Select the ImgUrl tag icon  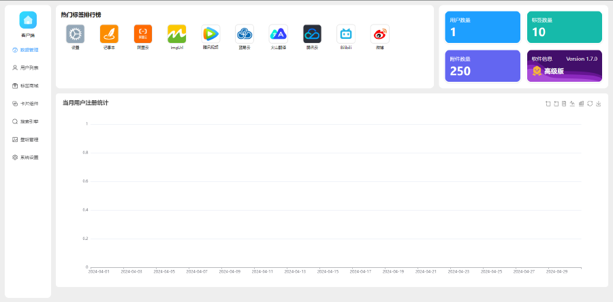click(x=177, y=33)
